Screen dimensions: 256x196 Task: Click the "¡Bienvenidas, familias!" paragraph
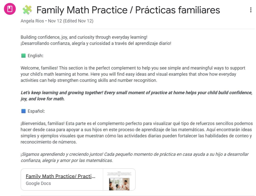click(136, 133)
